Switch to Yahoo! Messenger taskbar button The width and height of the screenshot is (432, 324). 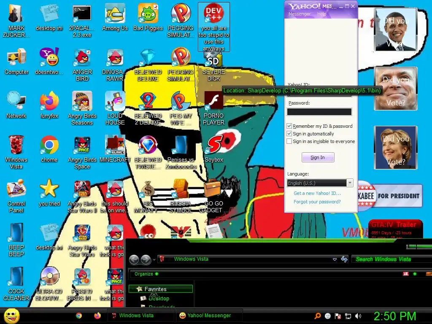coord(209,316)
